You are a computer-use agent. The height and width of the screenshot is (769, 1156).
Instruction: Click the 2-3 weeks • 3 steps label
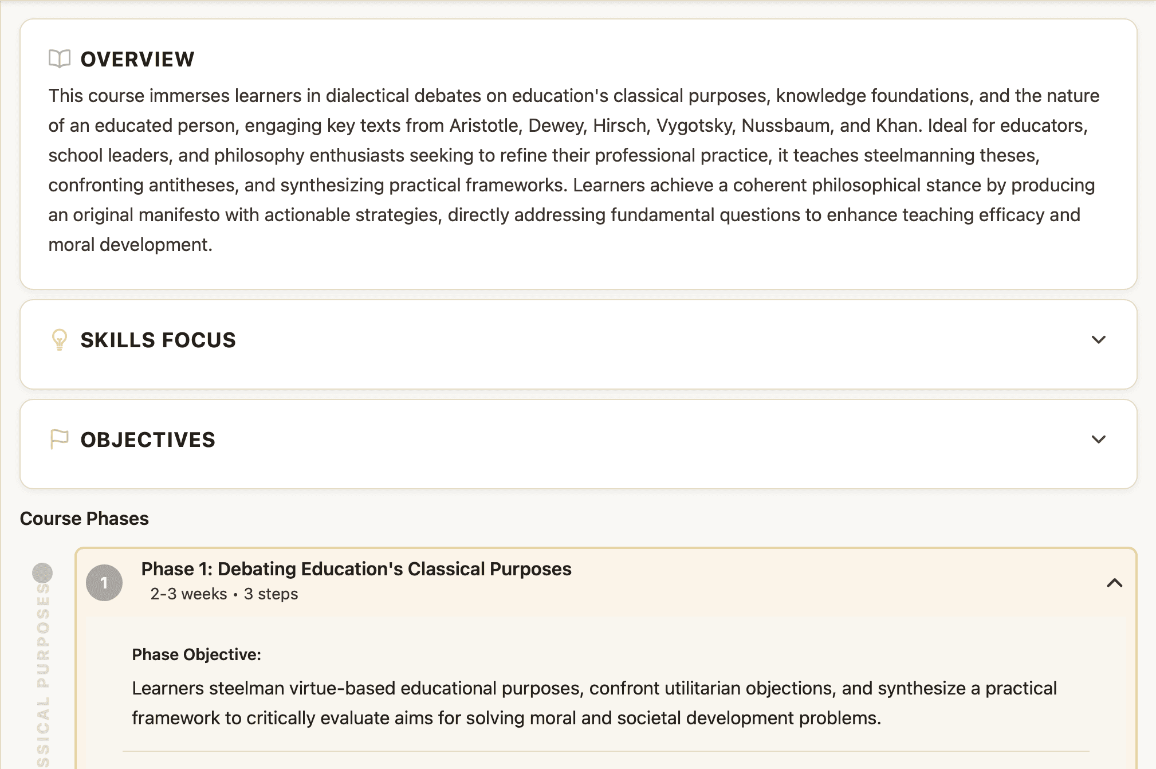[224, 594]
